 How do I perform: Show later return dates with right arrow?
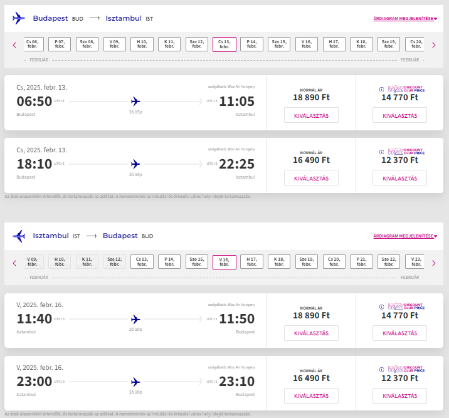coord(434,263)
